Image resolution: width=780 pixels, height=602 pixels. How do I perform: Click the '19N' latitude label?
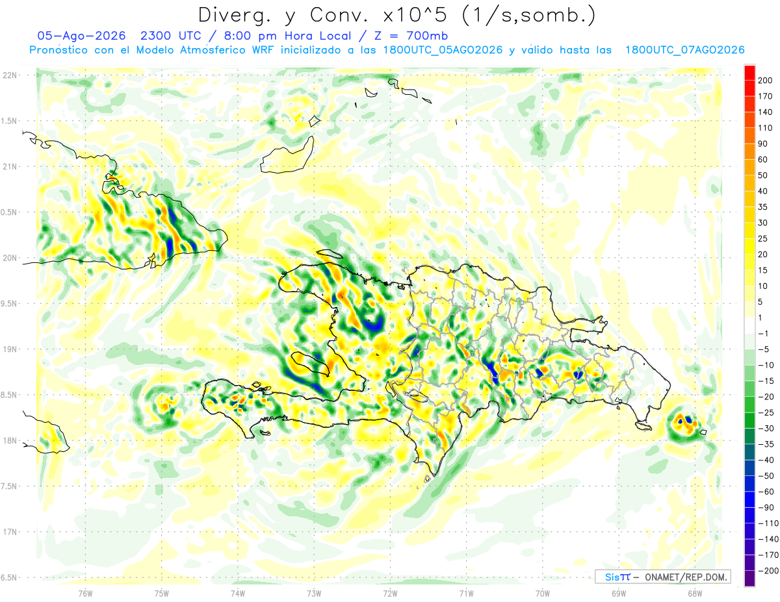pos(9,349)
